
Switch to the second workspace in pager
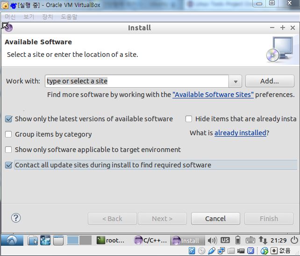coord(86,240)
